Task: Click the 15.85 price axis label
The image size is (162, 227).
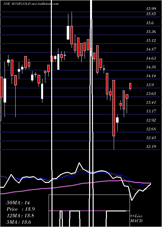Action: pos(151,14)
